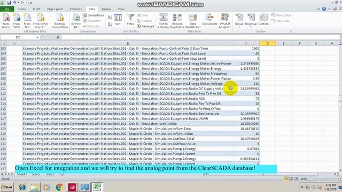Click the Select All corner box
This screenshot has width=342, height=192.
click(3, 44)
